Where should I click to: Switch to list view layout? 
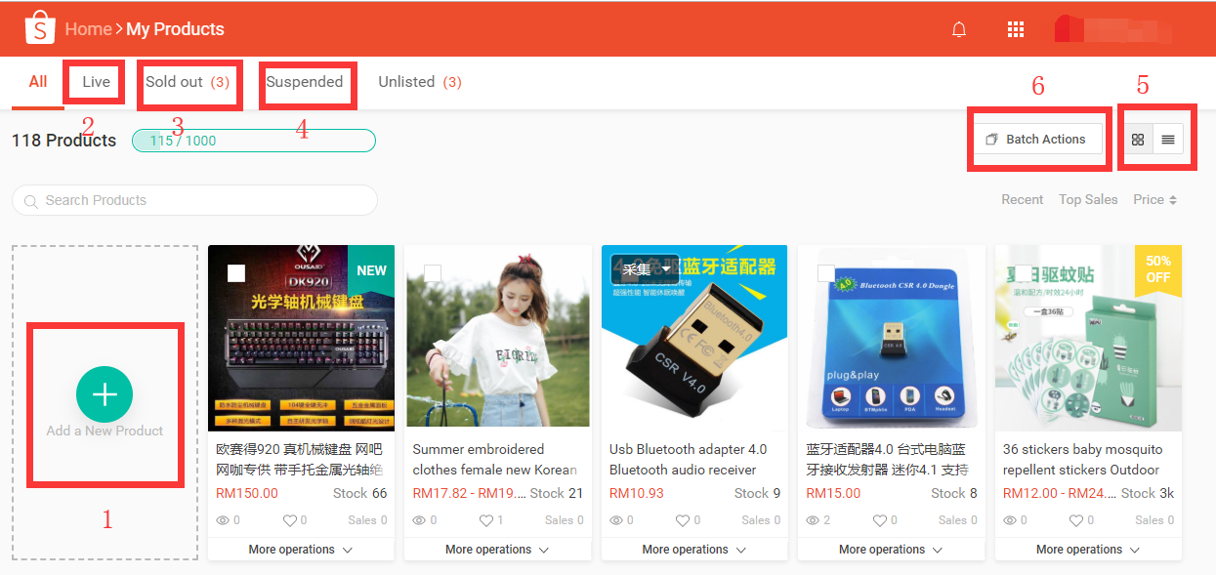pos(1168,140)
